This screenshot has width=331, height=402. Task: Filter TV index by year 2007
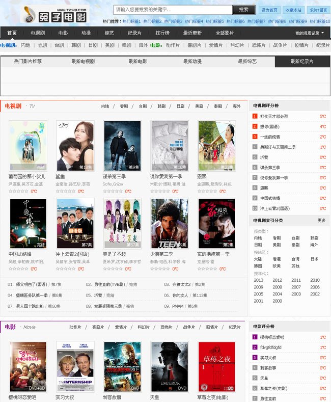click(296, 287)
